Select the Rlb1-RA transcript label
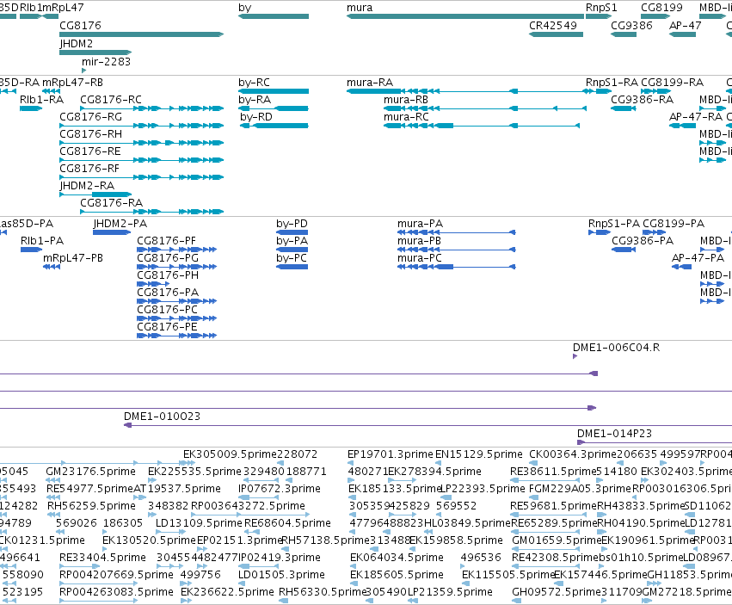The image size is (732, 605). point(41,100)
